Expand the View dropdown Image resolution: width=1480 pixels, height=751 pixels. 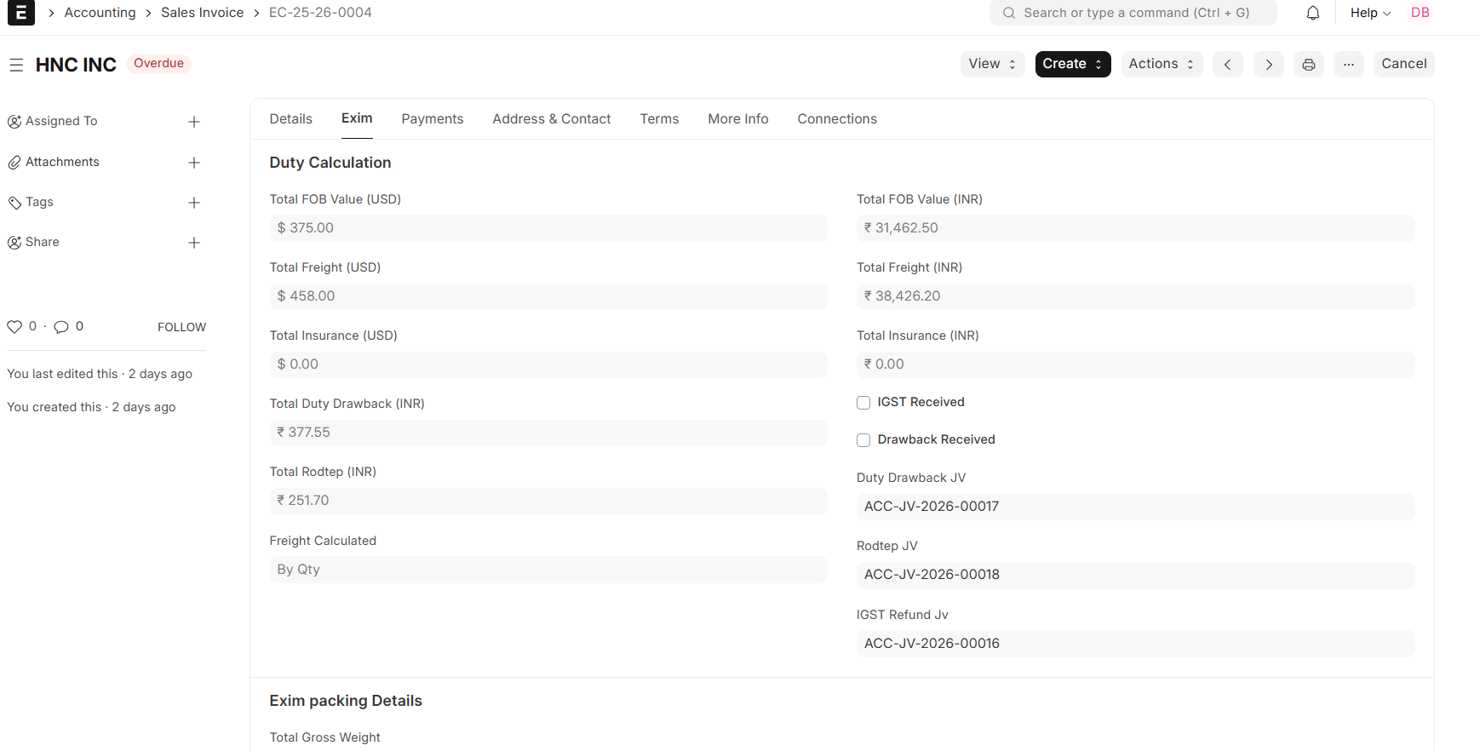pos(991,64)
